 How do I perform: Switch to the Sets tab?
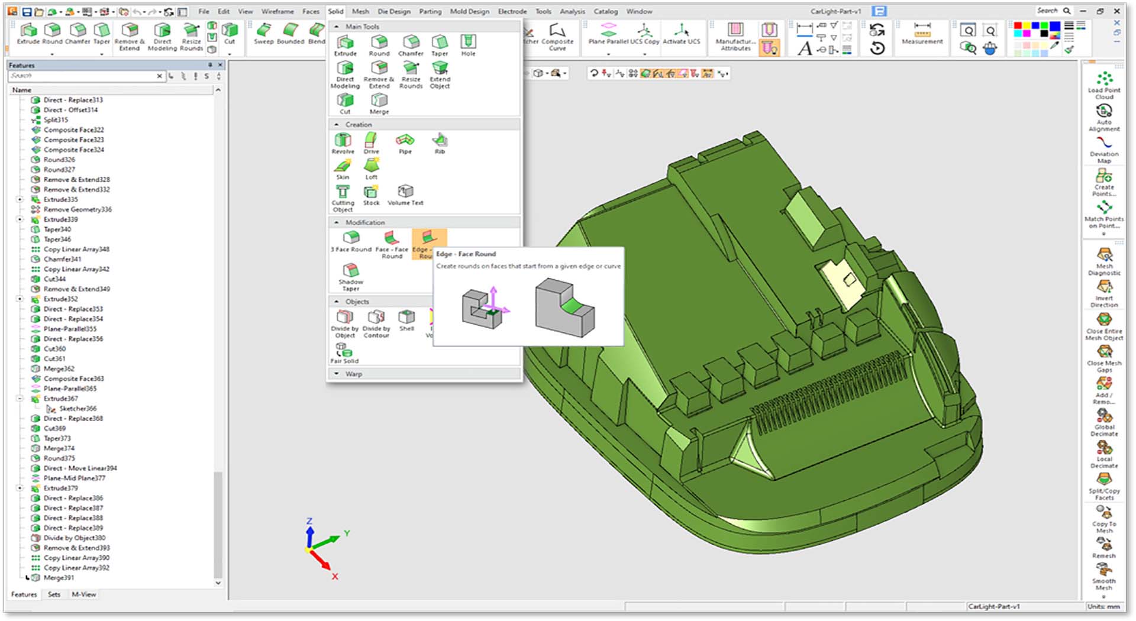(x=54, y=594)
